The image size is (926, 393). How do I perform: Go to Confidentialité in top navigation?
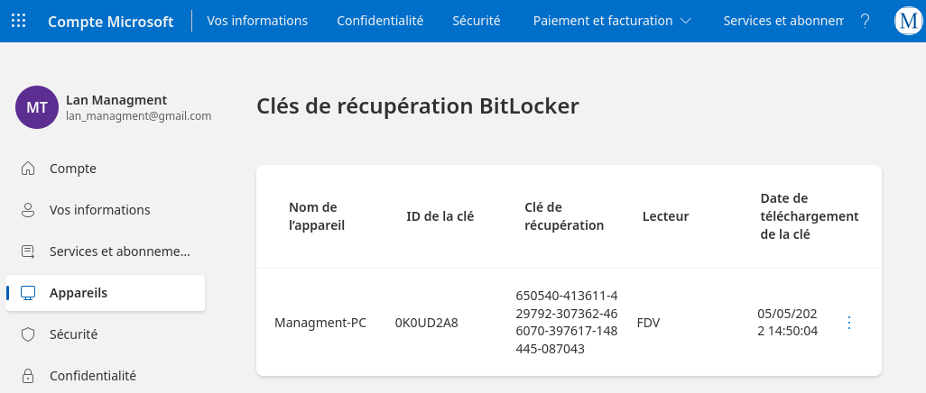coord(380,21)
